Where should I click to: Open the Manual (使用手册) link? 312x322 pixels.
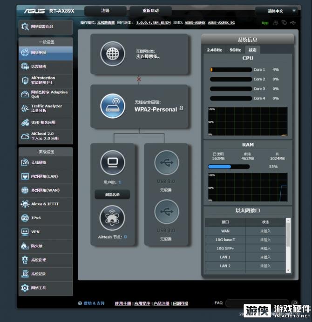(122, 303)
